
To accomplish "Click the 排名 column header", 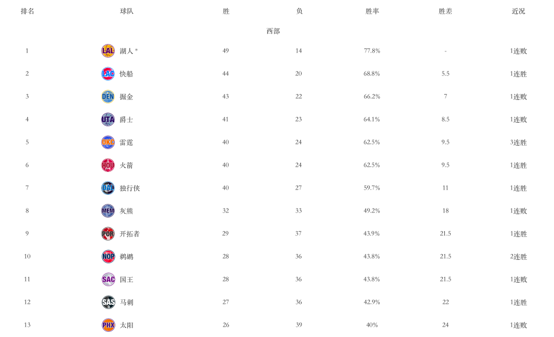I will pyautogui.click(x=27, y=11).
